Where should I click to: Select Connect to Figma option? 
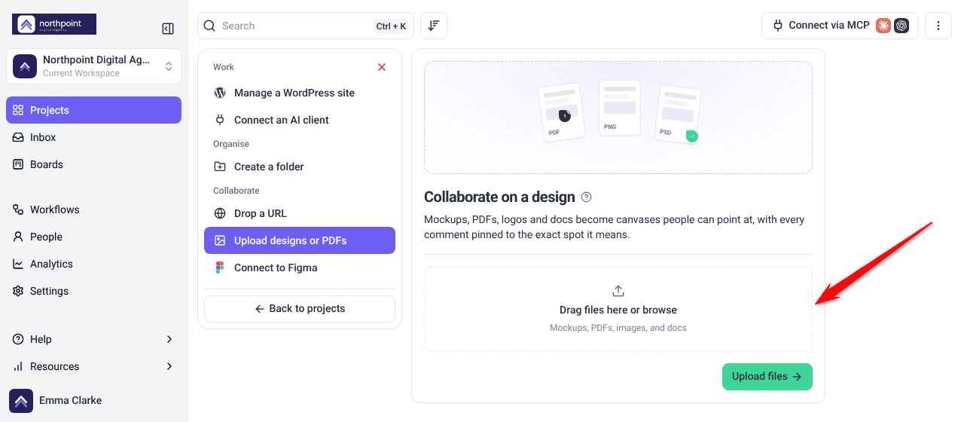click(300, 268)
